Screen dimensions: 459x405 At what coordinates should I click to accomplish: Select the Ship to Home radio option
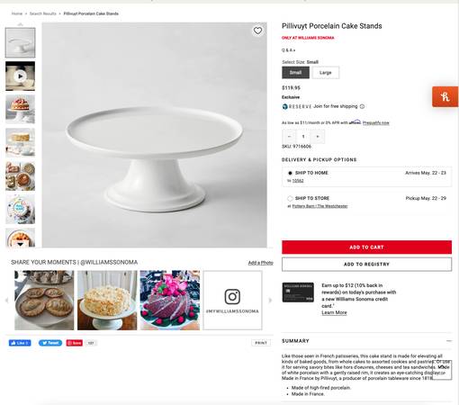pyautogui.click(x=290, y=173)
